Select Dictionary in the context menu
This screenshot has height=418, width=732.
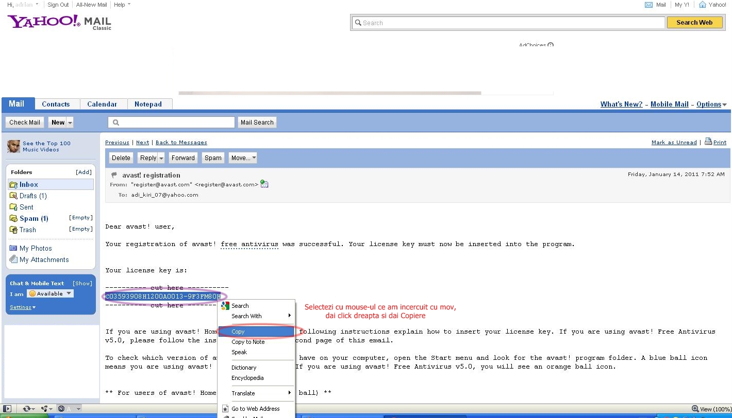pos(257,368)
